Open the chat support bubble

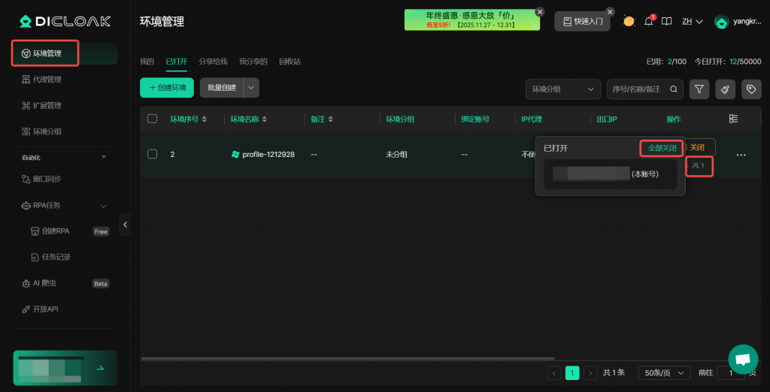tap(743, 359)
